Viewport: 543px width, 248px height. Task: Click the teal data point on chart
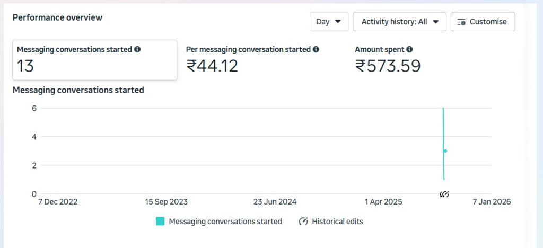pos(445,151)
